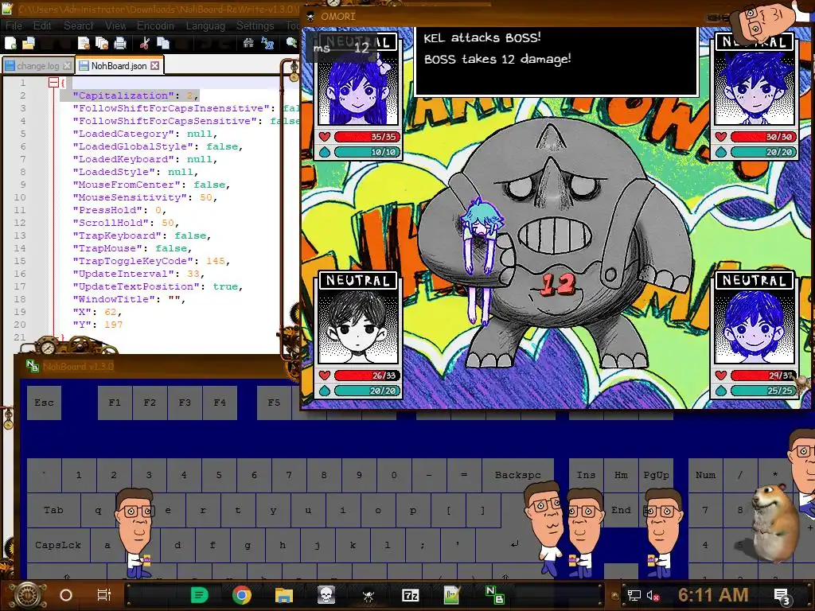Screen dimensions: 815x611
Task: Click the letter g key in NohBoard
Action: (x=248, y=546)
